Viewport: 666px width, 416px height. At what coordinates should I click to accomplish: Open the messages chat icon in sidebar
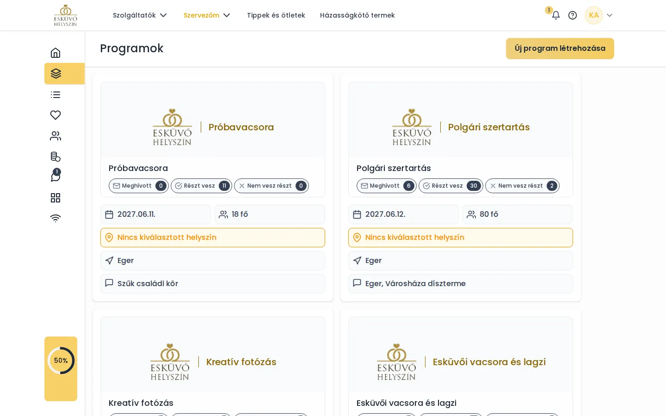[55, 177]
